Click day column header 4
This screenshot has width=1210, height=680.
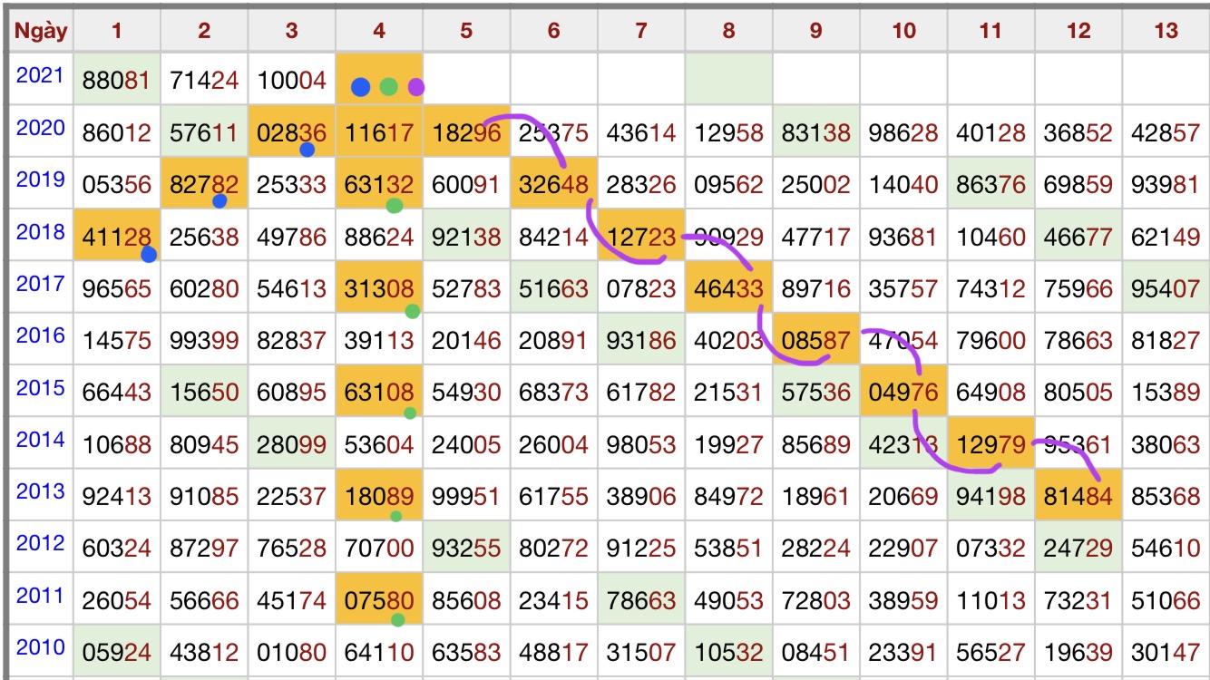(379, 31)
